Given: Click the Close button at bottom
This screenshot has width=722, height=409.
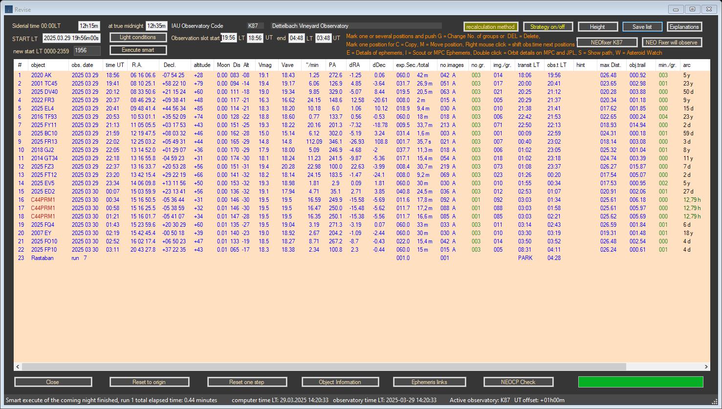Looking at the screenshot, I should pos(53,382).
